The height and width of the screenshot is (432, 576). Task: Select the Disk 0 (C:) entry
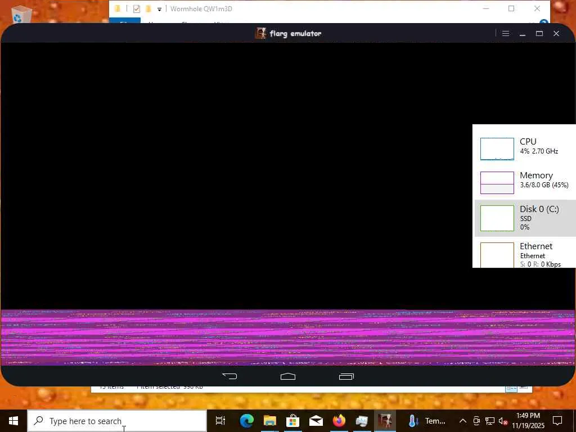525,218
